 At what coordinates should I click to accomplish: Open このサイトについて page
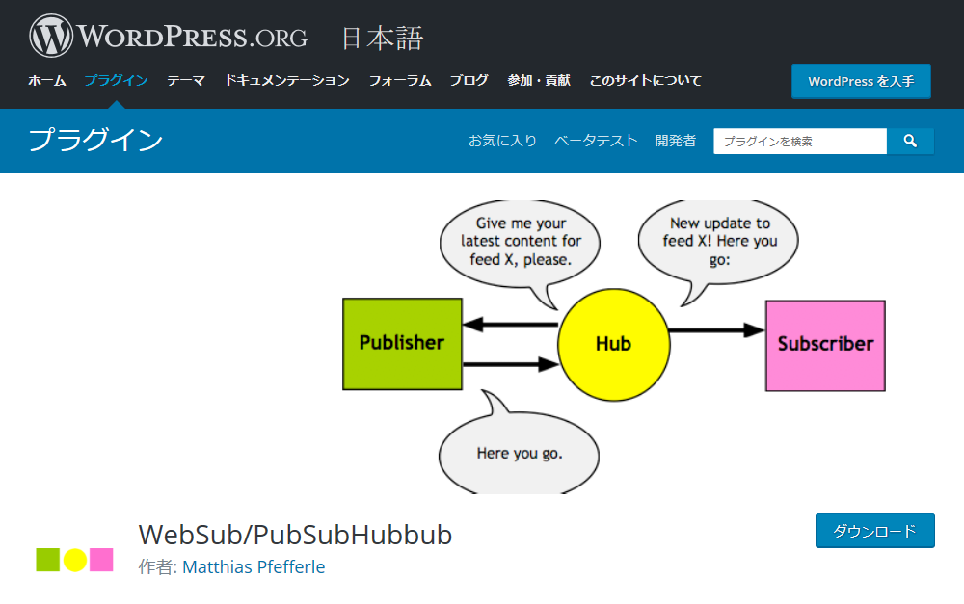[x=645, y=81]
